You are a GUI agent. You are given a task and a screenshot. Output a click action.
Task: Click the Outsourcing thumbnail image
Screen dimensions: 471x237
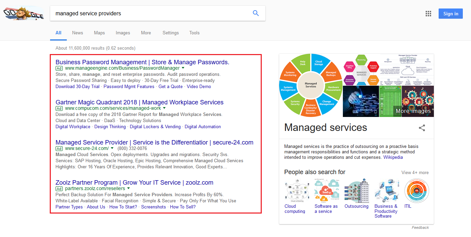coord(357,190)
